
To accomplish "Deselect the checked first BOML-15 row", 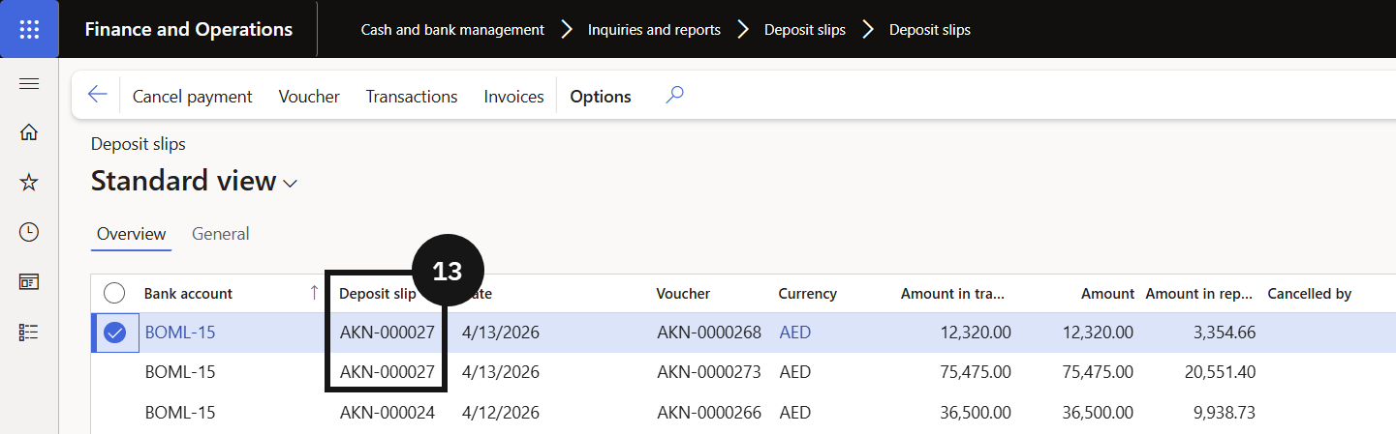I will [114, 333].
